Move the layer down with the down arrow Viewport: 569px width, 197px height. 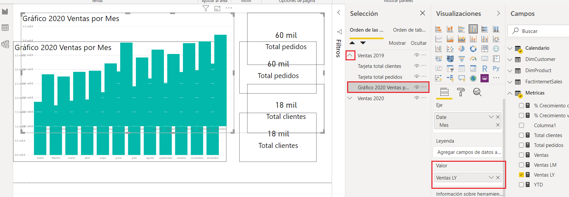363,43
